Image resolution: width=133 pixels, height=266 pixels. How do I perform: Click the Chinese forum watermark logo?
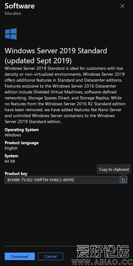[103, 251]
